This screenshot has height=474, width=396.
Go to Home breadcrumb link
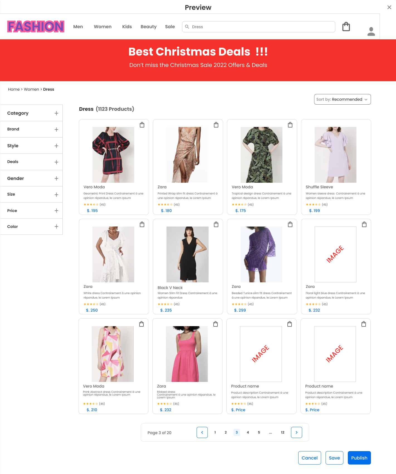pos(14,89)
